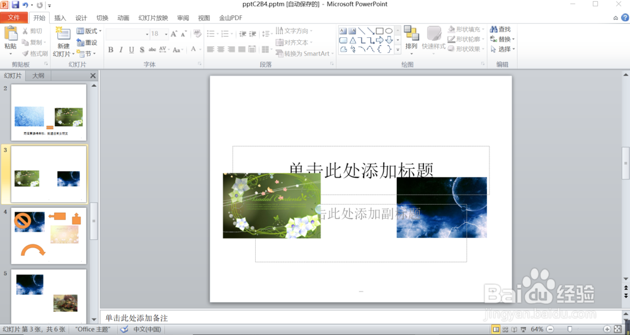Open the 金山PDF ribbon tab
The height and width of the screenshot is (335, 630).
point(231,18)
